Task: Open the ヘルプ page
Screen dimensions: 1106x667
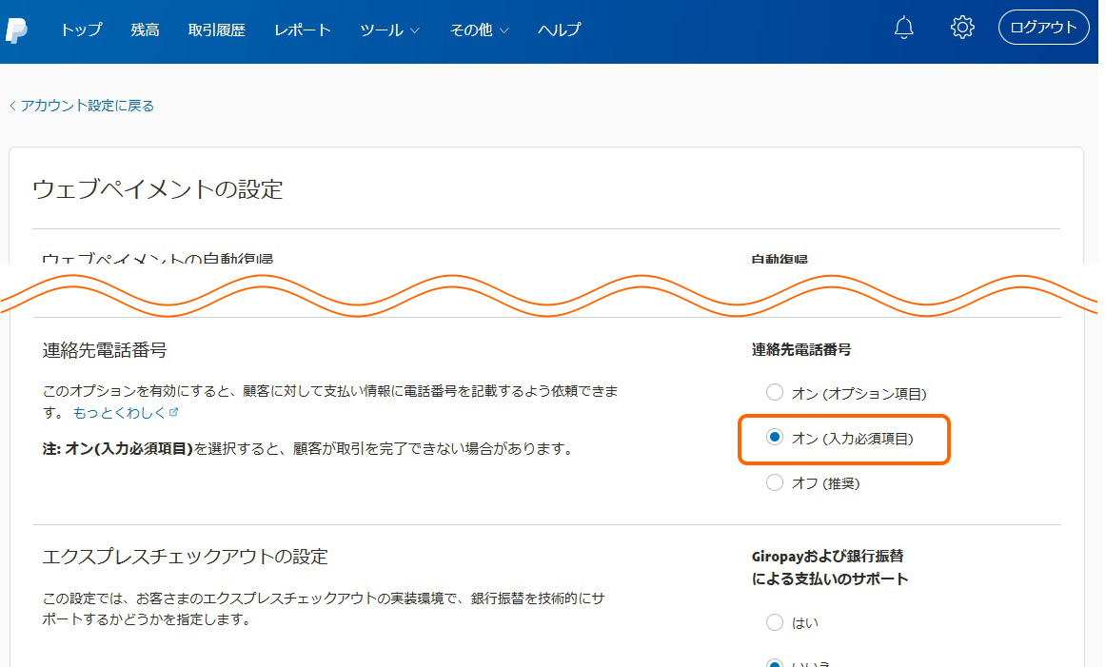Action: (x=559, y=29)
